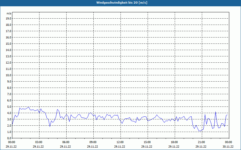The height and width of the screenshot is (150, 241).
Task: Click the '17,0' y-axis value
Action: (8, 31)
